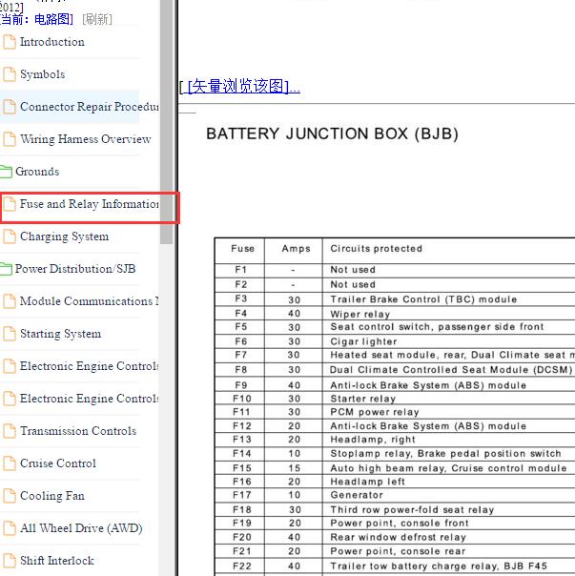
Task: Click the 刷新 refresh link
Action: pyautogui.click(x=97, y=19)
